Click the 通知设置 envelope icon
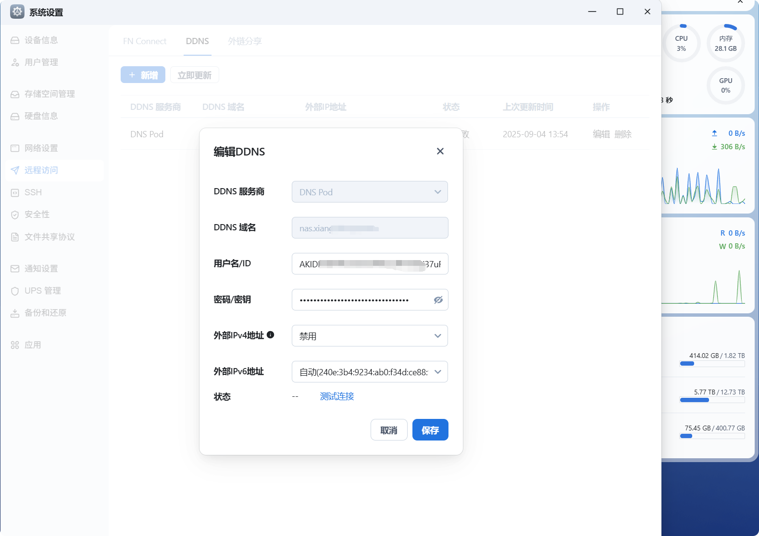The width and height of the screenshot is (759, 536). coord(15,269)
